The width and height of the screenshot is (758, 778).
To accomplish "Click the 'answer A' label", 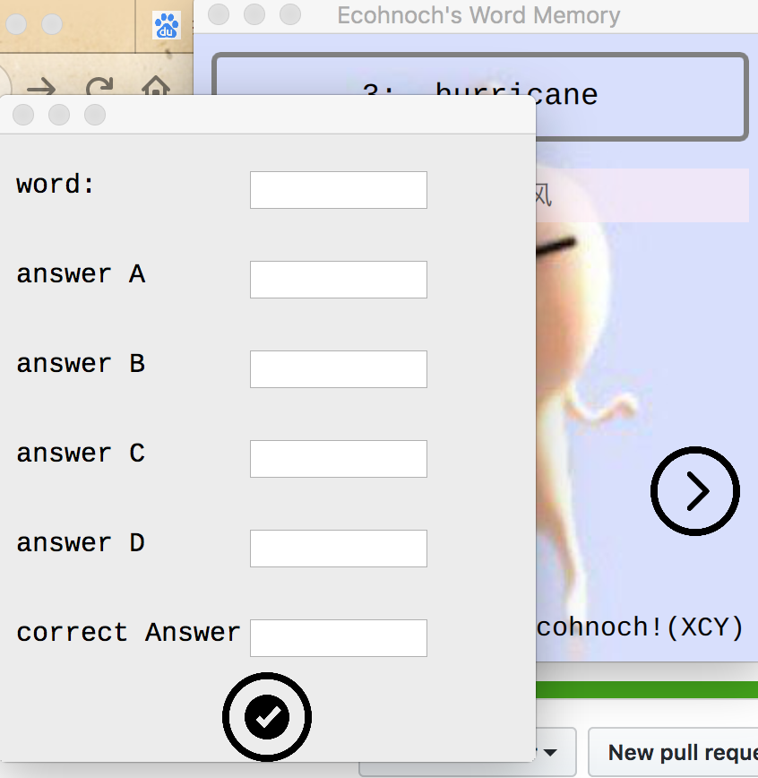I will pyautogui.click(x=81, y=274).
